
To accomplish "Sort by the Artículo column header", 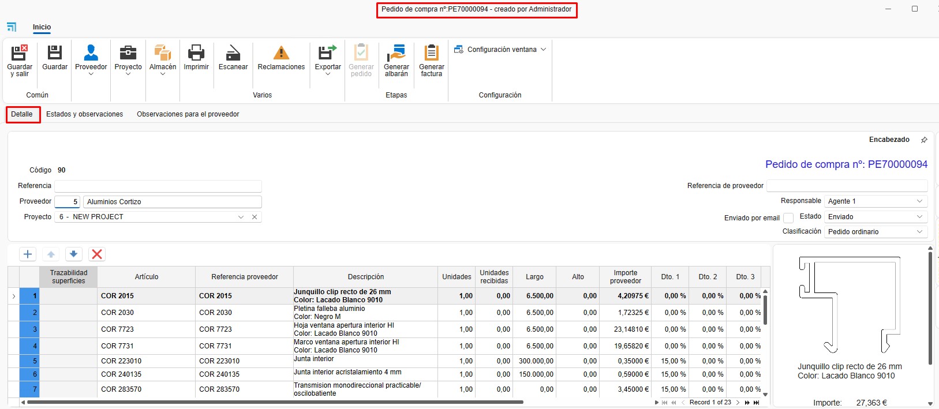I will [147, 277].
